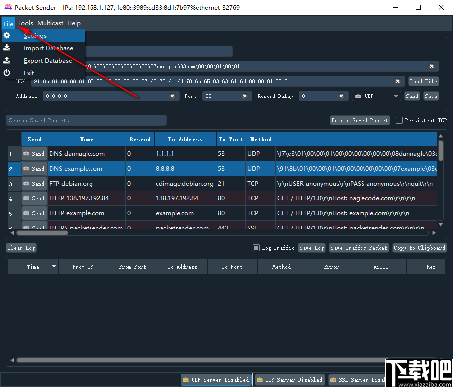Enable the Persistent TCP checkbox
Image resolution: width=453 pixels, height=387 pixels.
[399, 120]
